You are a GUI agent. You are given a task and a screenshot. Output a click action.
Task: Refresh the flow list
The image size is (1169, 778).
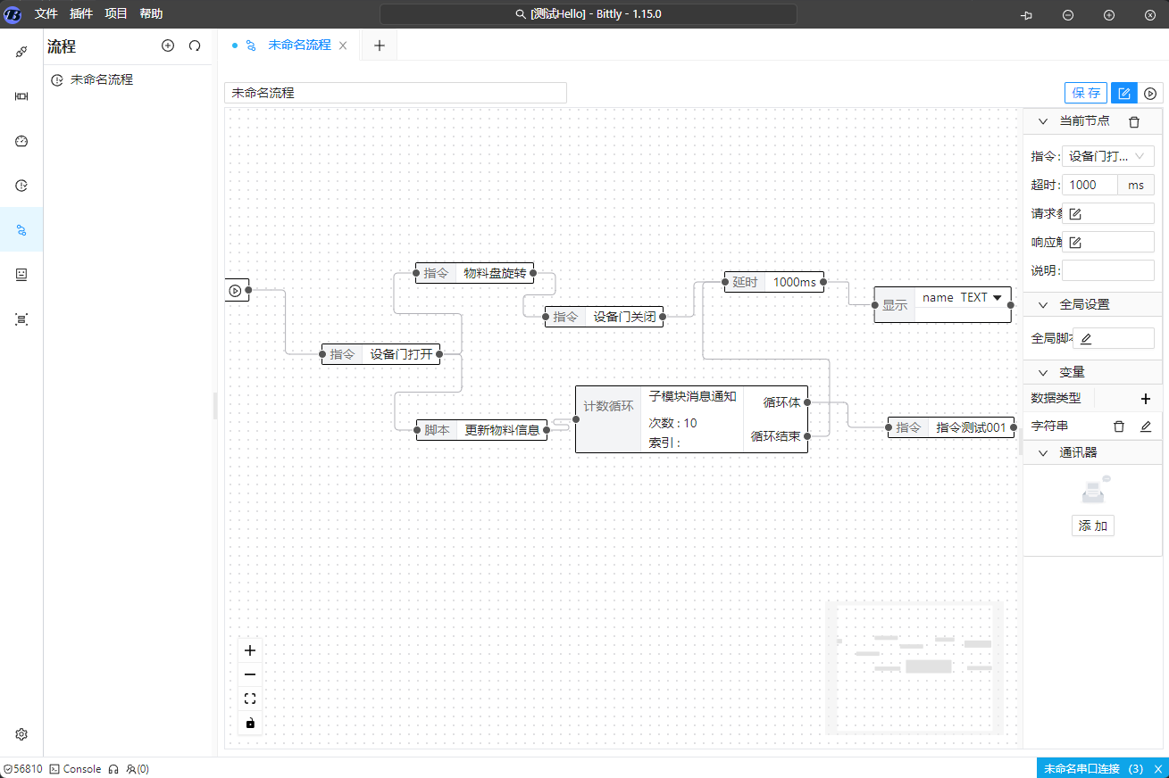[195, 46]
